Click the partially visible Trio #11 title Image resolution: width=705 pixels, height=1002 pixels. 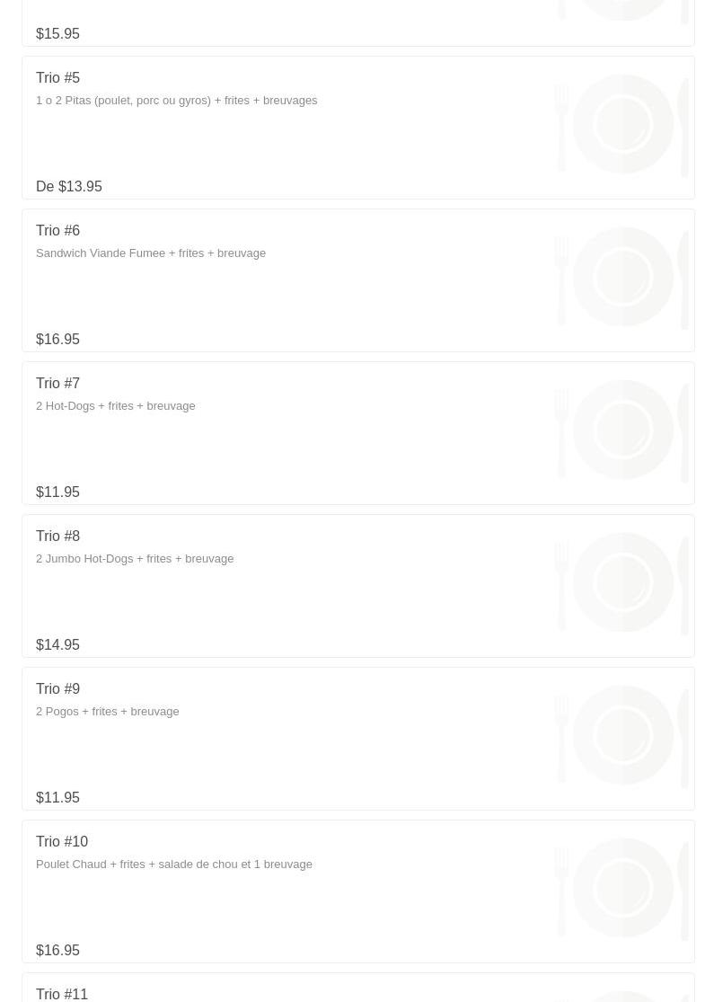(x=62, y=994)
